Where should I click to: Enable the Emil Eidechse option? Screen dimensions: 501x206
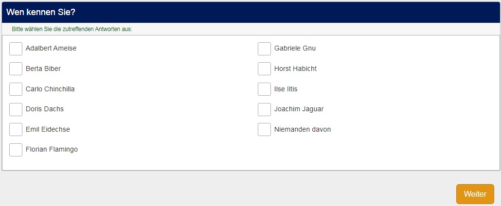point(16,130)
